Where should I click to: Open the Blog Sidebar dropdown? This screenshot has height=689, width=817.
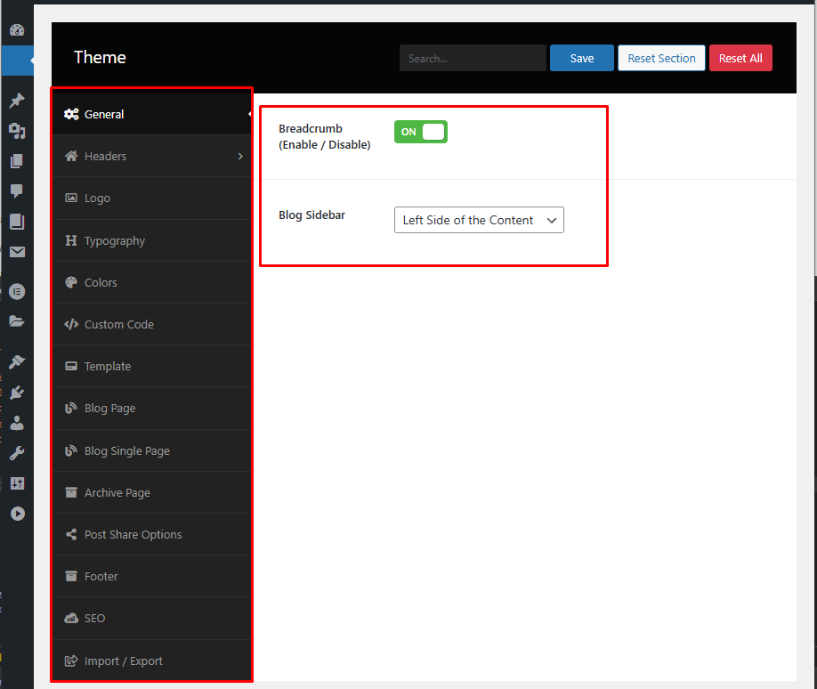pyautogui.click(x=479, y=220)
